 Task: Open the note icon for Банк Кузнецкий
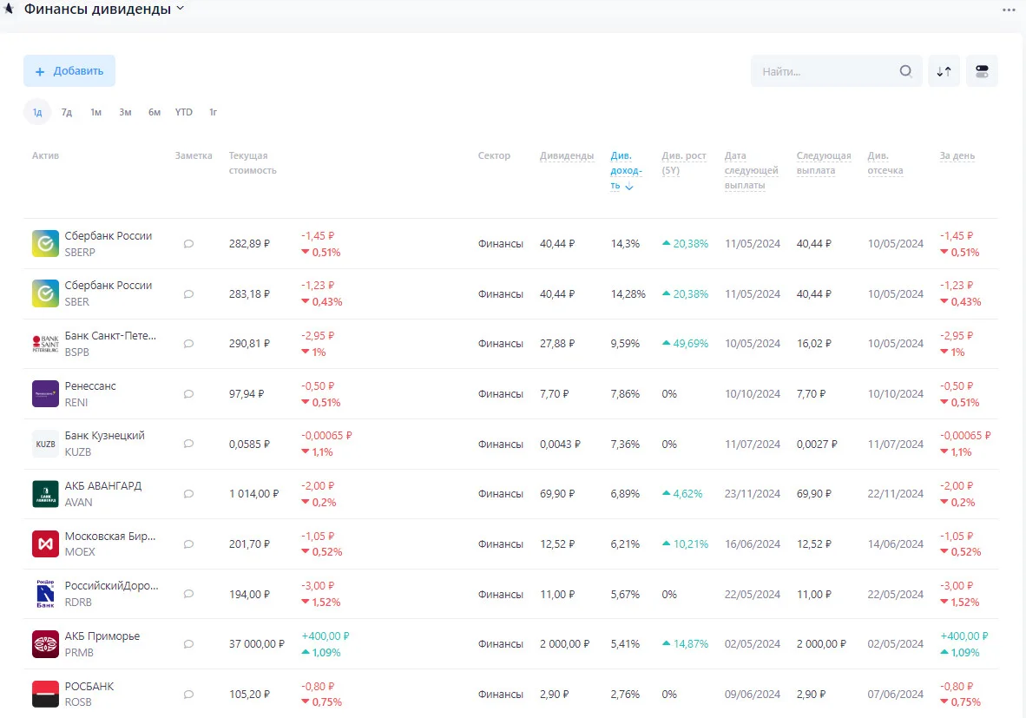click(x=188, y=444)
